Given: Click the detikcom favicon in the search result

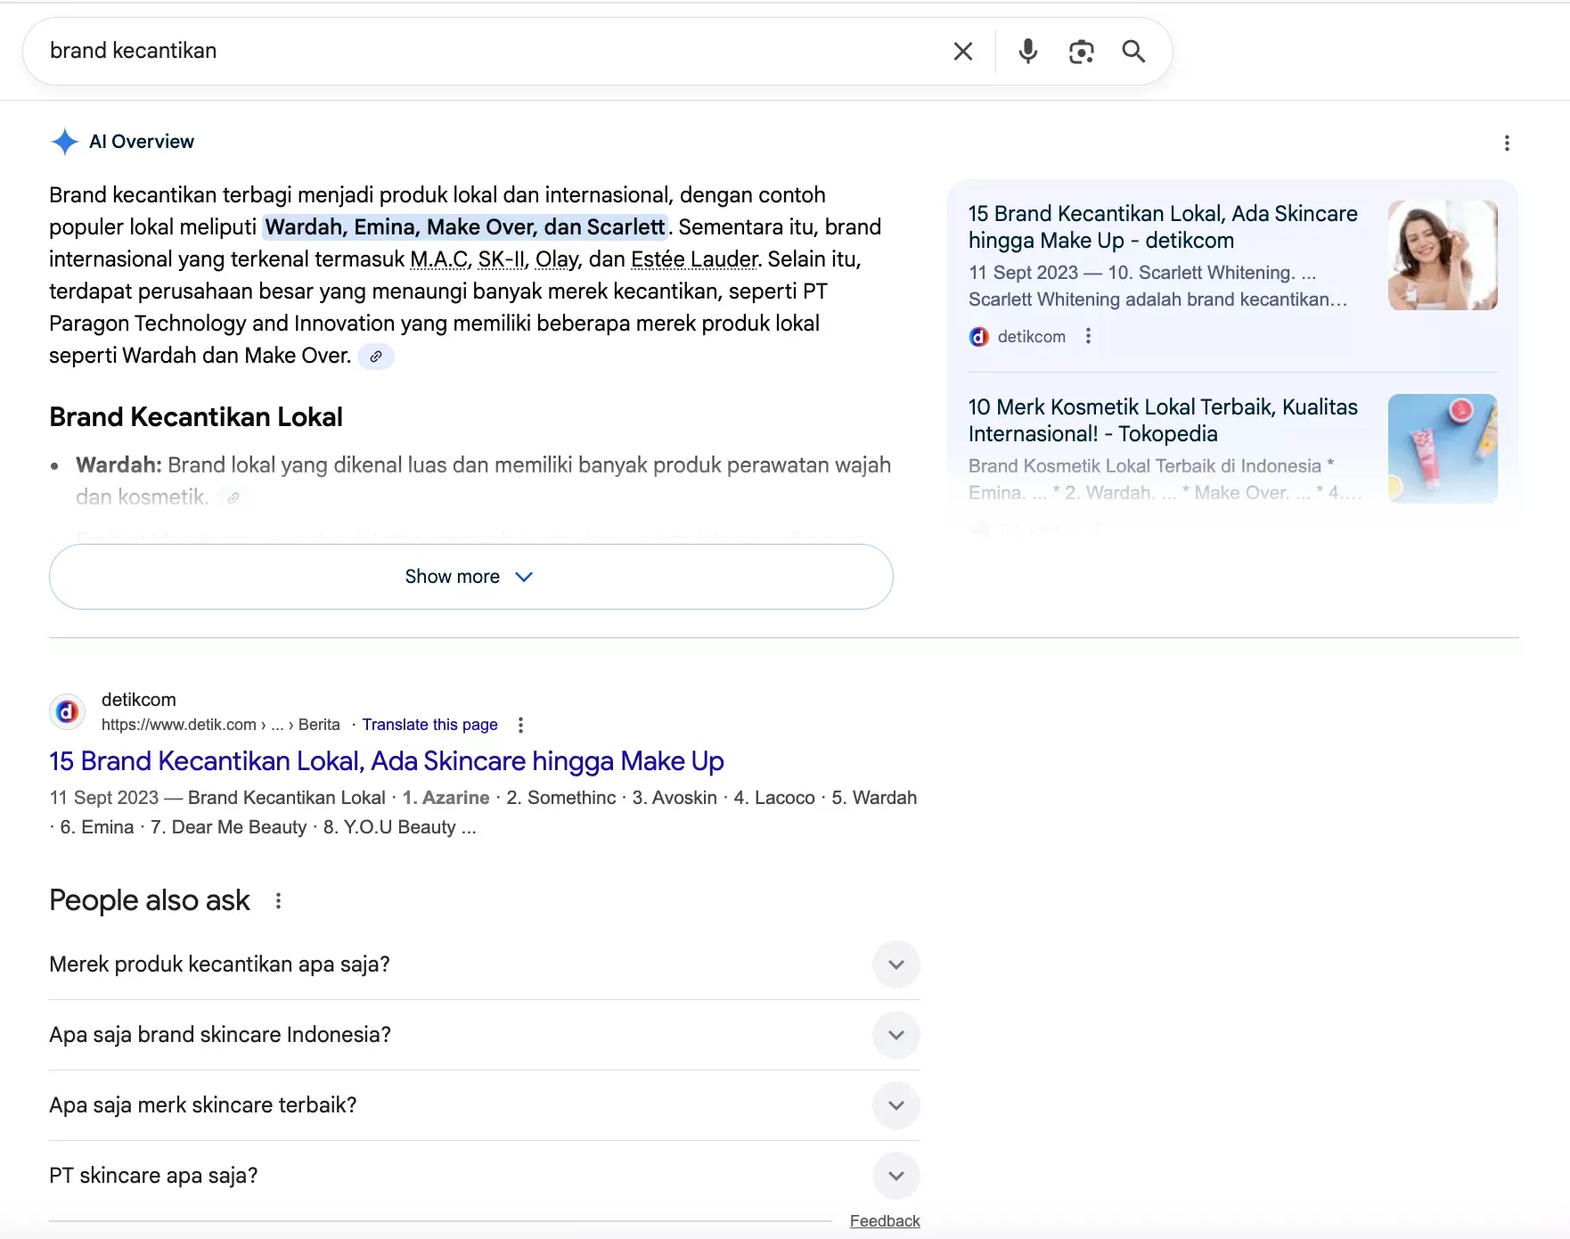Looking at the screenshot, I should (x=67, y=711).
